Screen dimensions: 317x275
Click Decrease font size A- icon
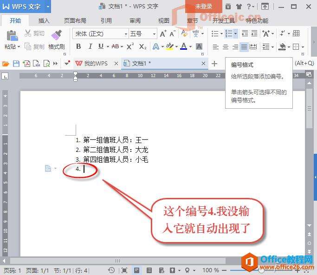(x=173, y=33)
